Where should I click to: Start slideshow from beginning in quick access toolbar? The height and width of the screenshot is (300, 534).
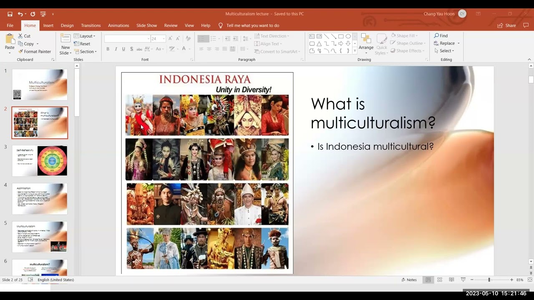43,14
